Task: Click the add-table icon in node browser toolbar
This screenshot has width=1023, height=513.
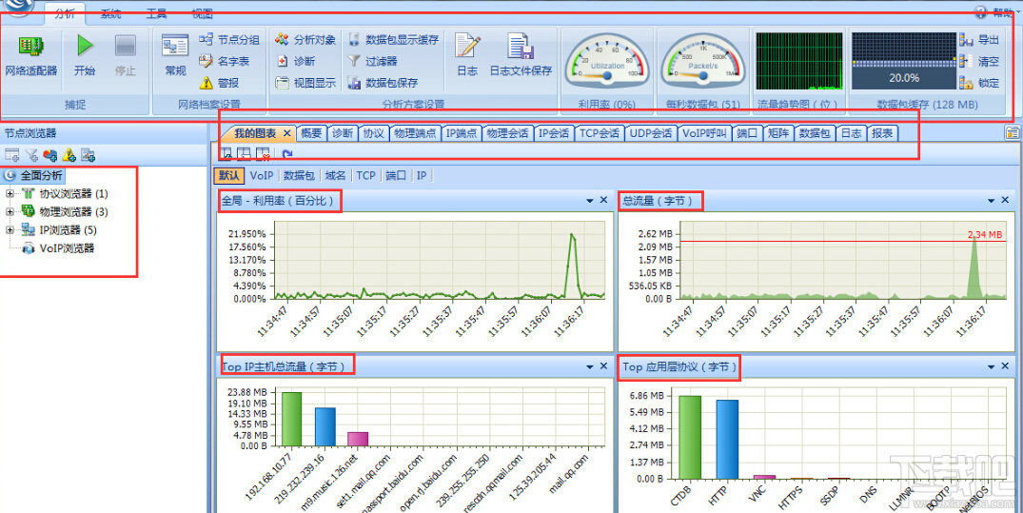Action: coord(11,155)
